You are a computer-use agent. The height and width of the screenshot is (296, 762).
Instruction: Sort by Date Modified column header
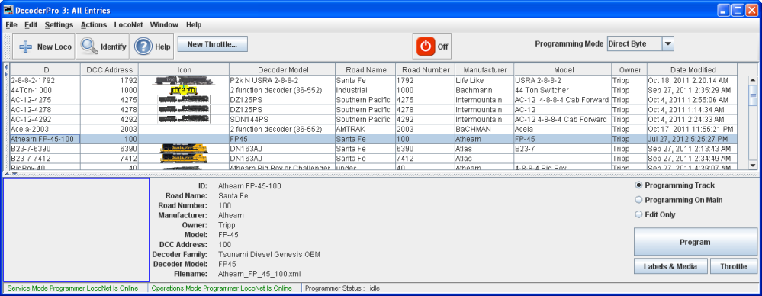(x=693, y=70)
